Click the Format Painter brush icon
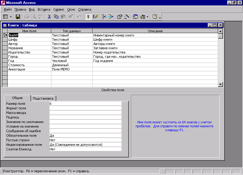The height and width of the screenshot is (175, 243). [x=70, y=17]
